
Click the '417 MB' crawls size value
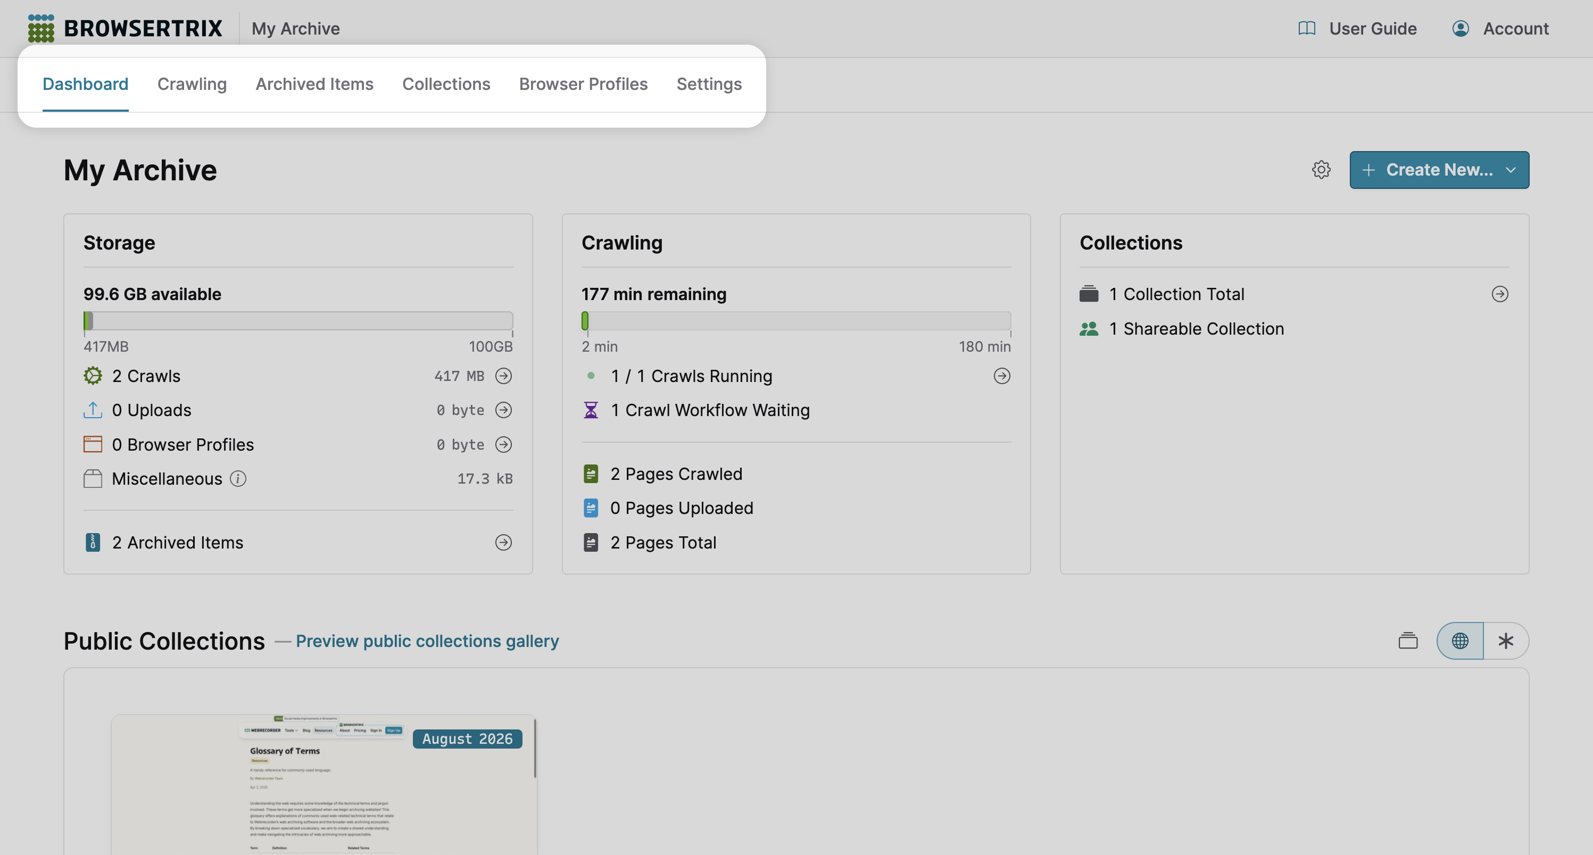459,376
